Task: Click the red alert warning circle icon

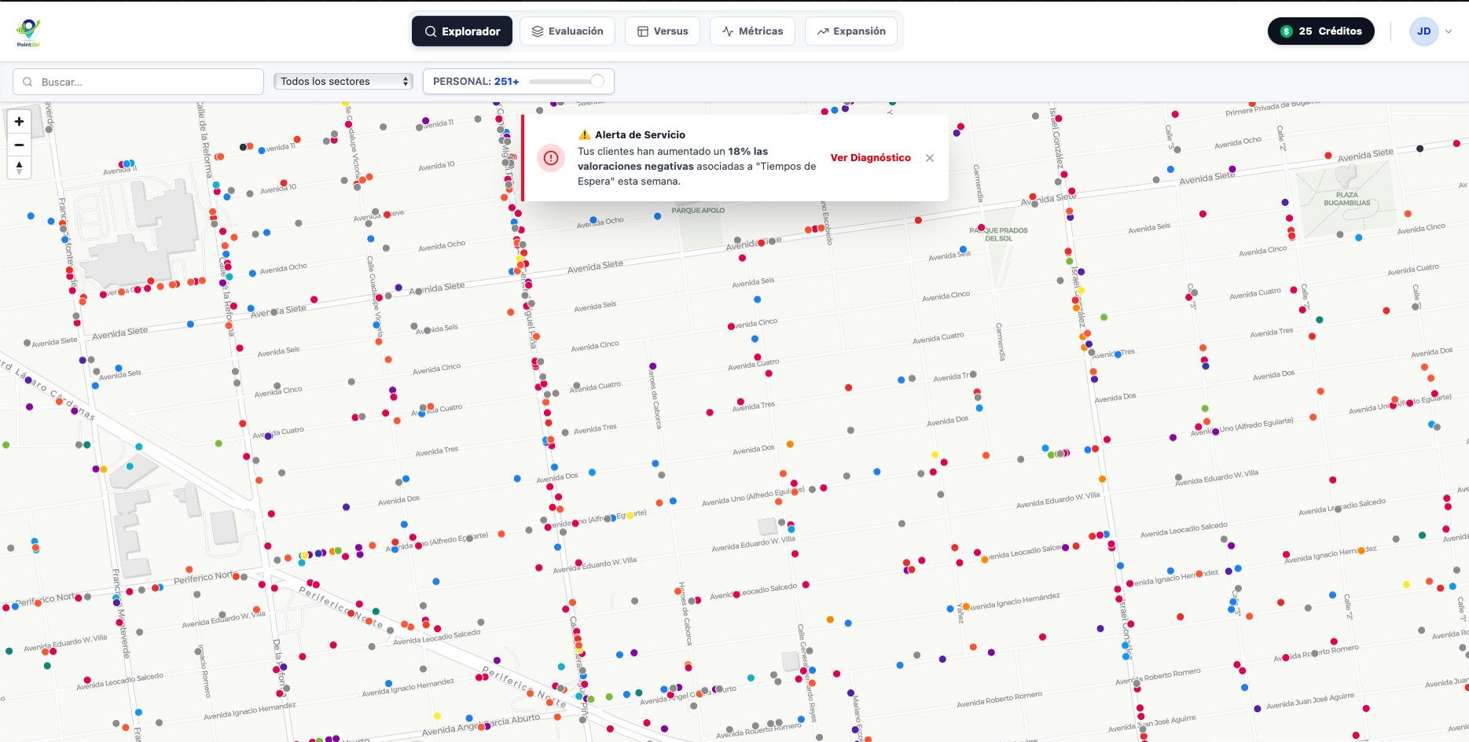Action: pos(551,158)
